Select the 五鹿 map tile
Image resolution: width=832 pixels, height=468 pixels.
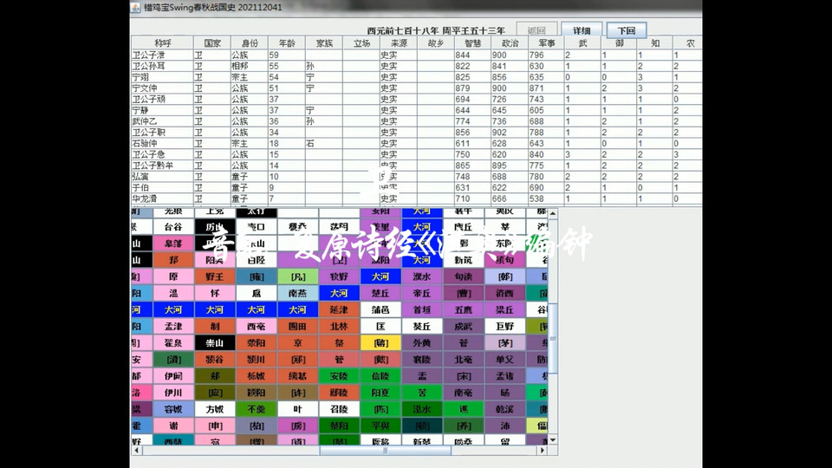[463, 309]
